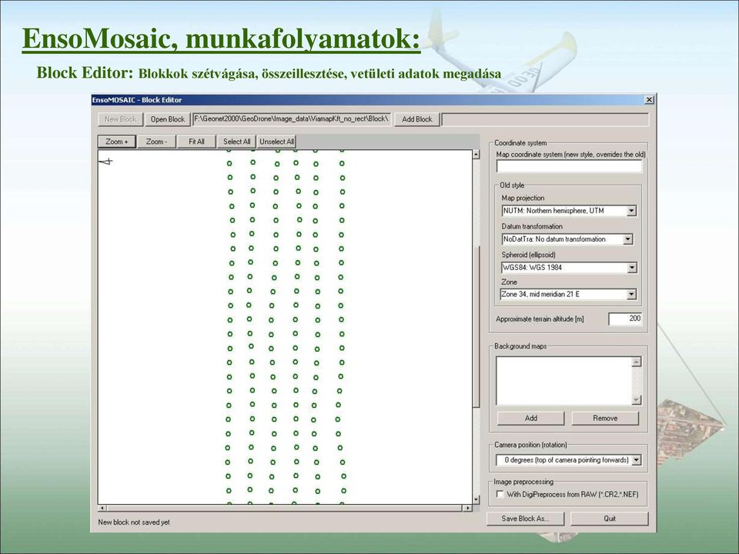Click the 'Image preprocessing' group label
Viewport: 739px width, 554px height.
(523, 482)
